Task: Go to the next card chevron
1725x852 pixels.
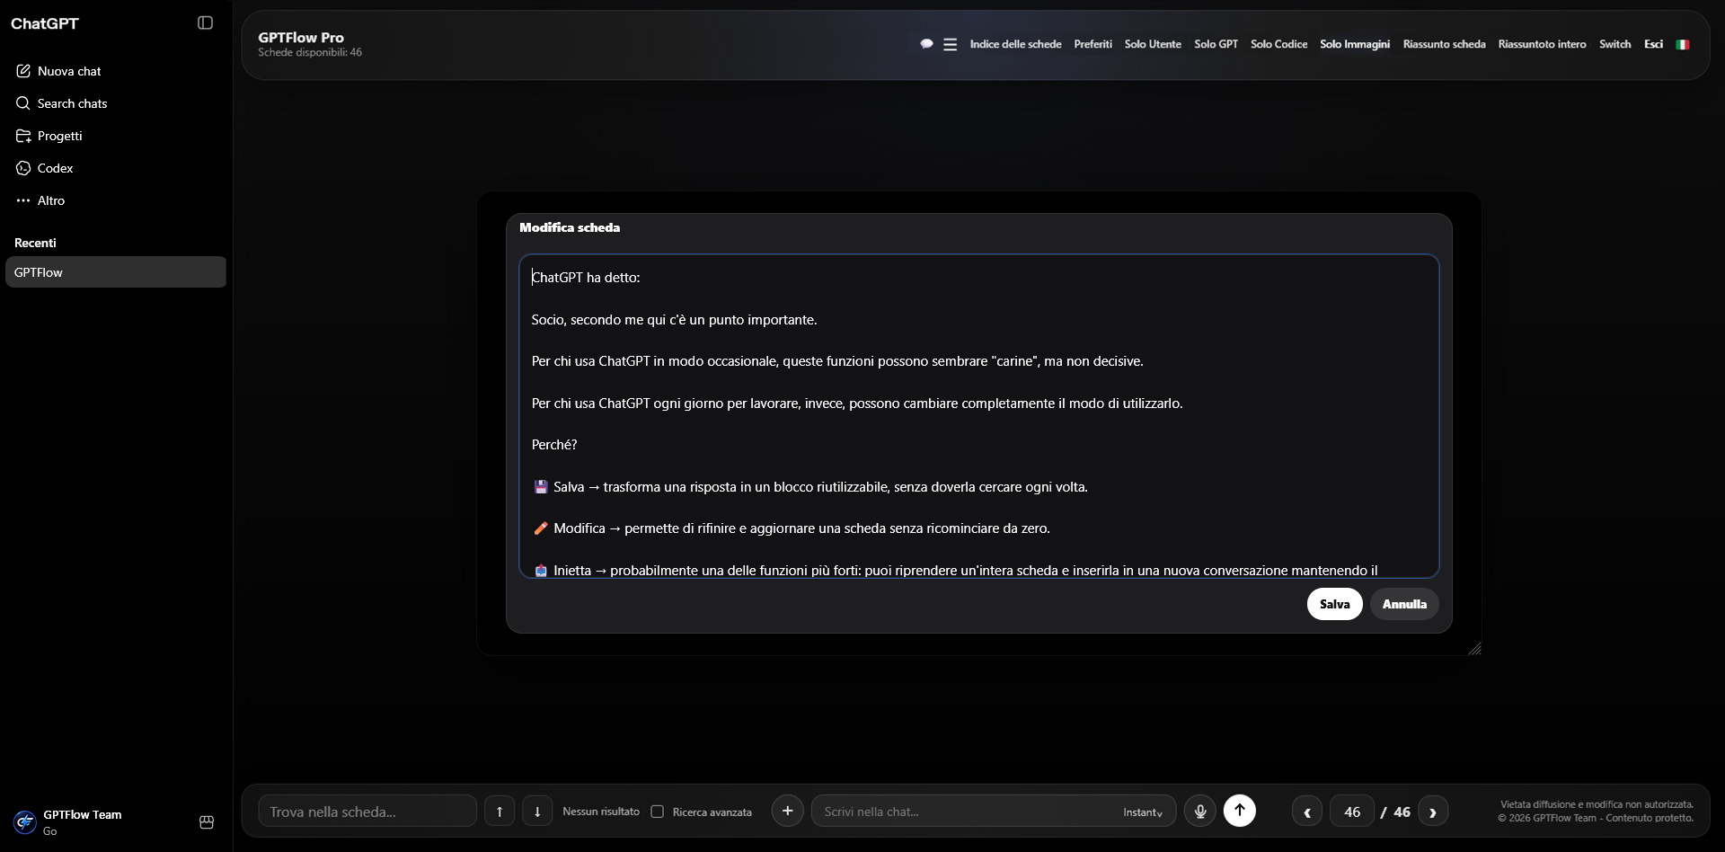Action: (1433, 812)
